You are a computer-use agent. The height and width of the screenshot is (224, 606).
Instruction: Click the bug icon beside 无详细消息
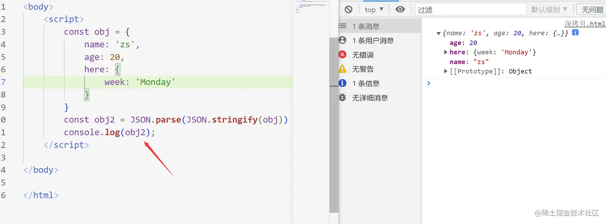click(x=342, y=97)
